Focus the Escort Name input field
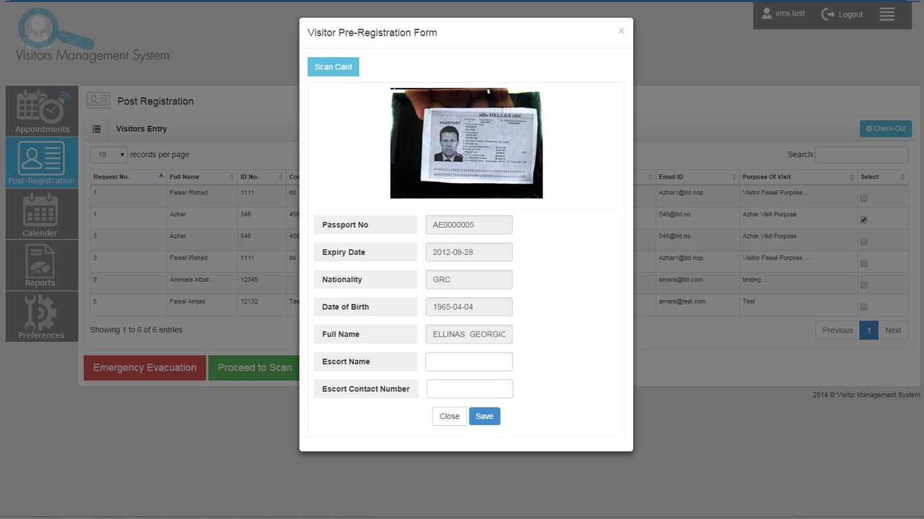This screenshot has width=924, height=519. (469, 362)
